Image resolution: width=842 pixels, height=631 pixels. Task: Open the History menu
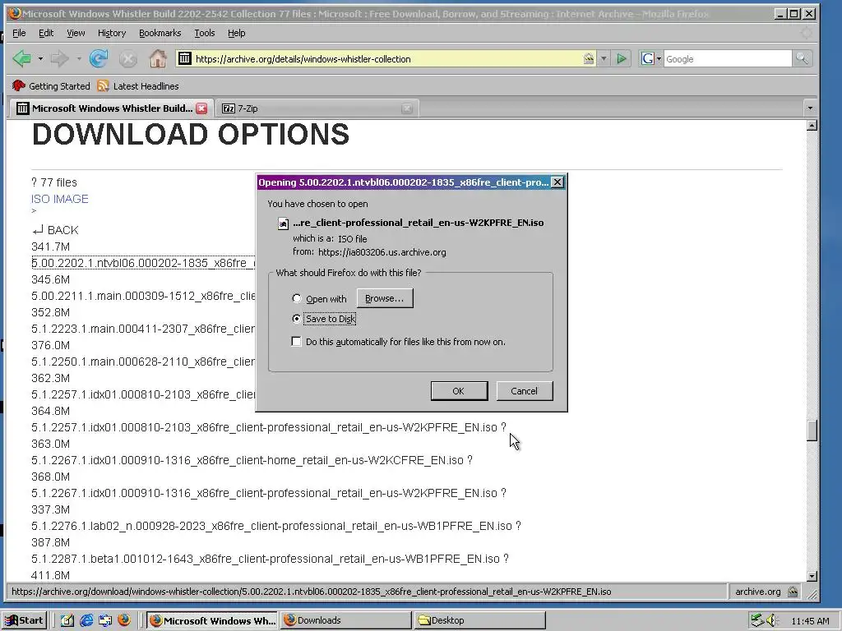112,33
